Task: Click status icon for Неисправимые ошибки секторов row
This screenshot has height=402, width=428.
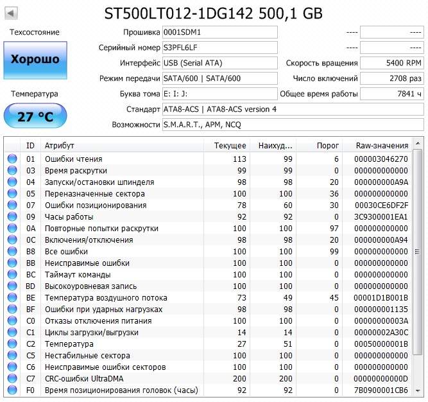Action: [x=12, y=367]
